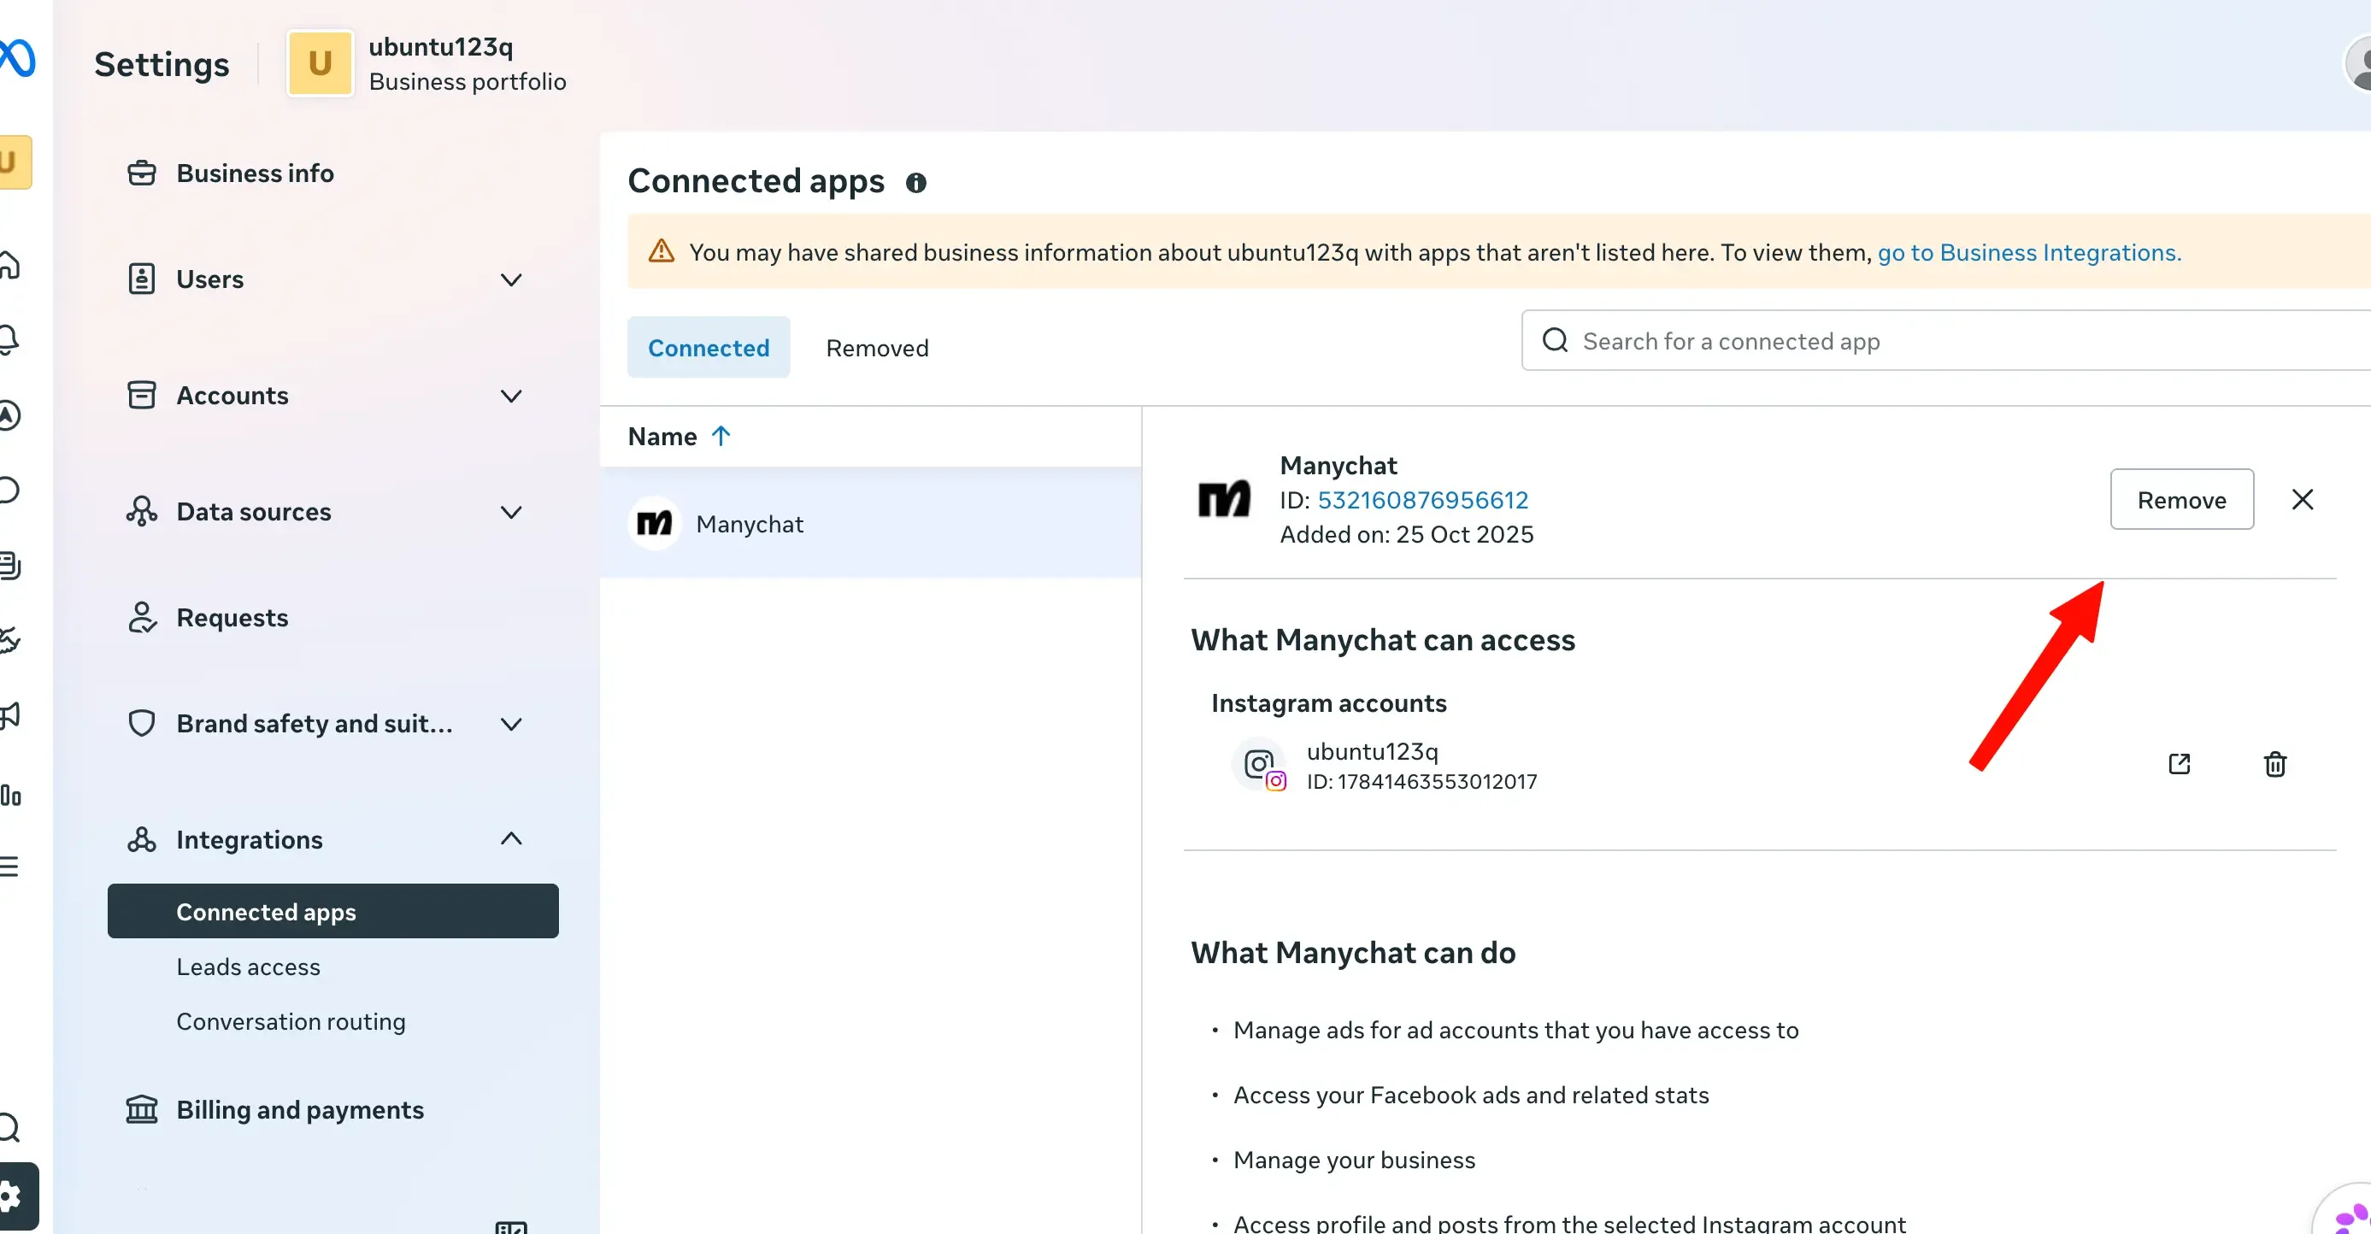Open the home icon in the left rail

click(10, 264)
